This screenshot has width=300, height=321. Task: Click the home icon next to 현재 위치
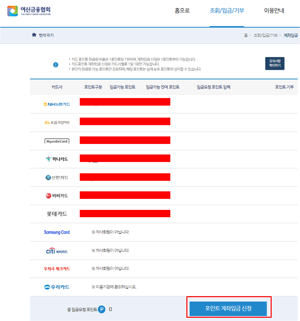pos(34,35)
